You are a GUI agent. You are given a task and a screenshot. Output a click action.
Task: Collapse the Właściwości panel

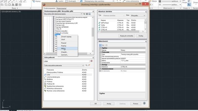[146, 41]
